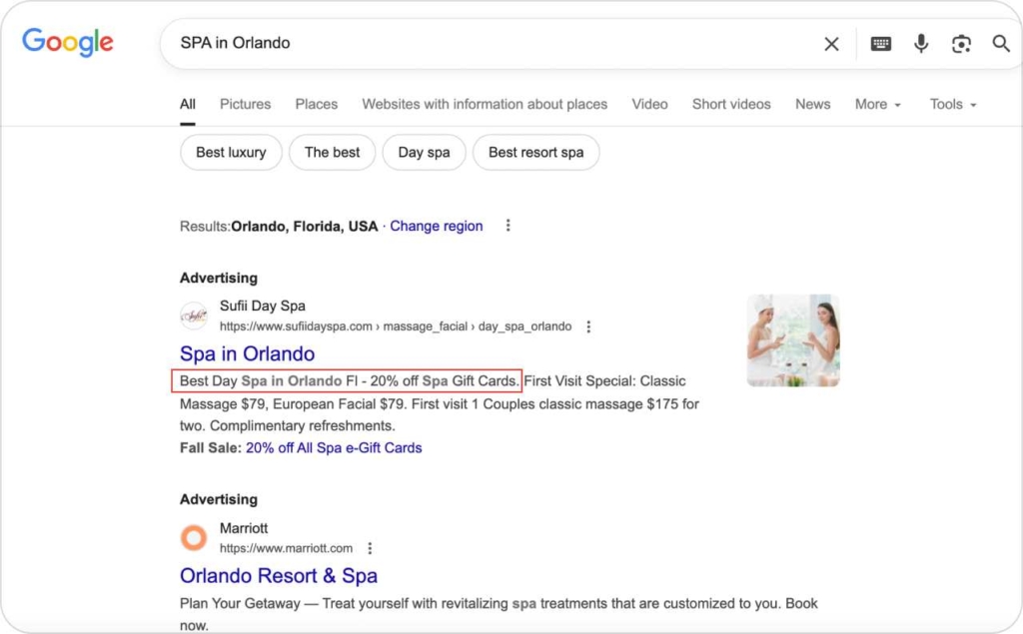Image resolution: width=1023 pixels, height=634 pixels.
Task: Click the search magnifier icon
Action: (x=999, y=43)
